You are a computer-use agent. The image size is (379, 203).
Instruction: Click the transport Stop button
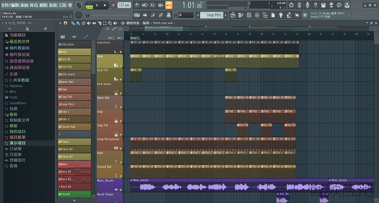(x=104, y=5)
